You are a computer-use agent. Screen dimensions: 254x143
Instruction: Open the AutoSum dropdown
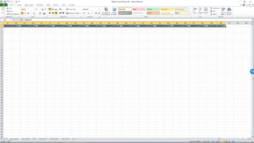(220, 8)
